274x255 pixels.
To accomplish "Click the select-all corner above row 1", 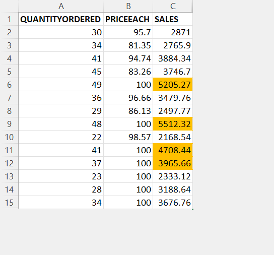I will (9, 6).
